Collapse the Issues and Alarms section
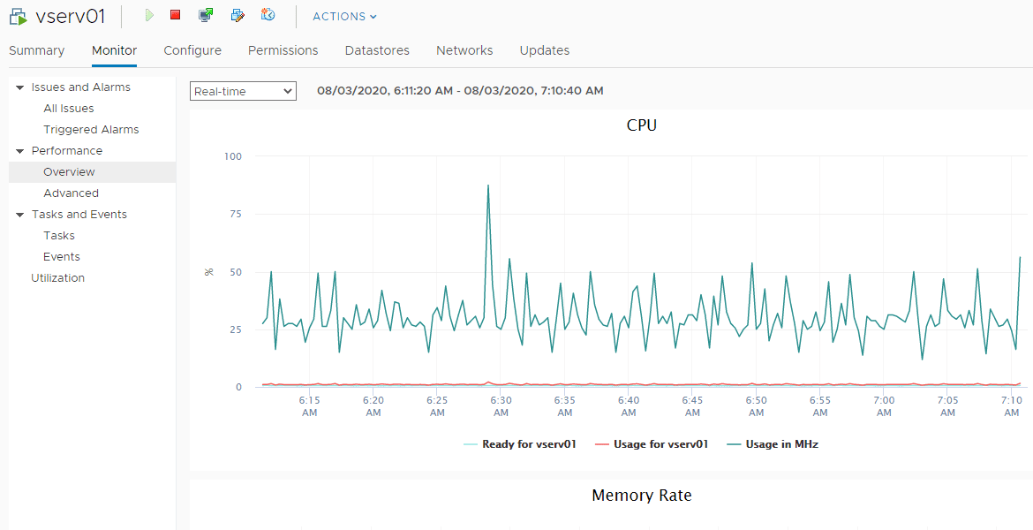Viewport: 1033px width, 530px height. (x=19, y=87)
